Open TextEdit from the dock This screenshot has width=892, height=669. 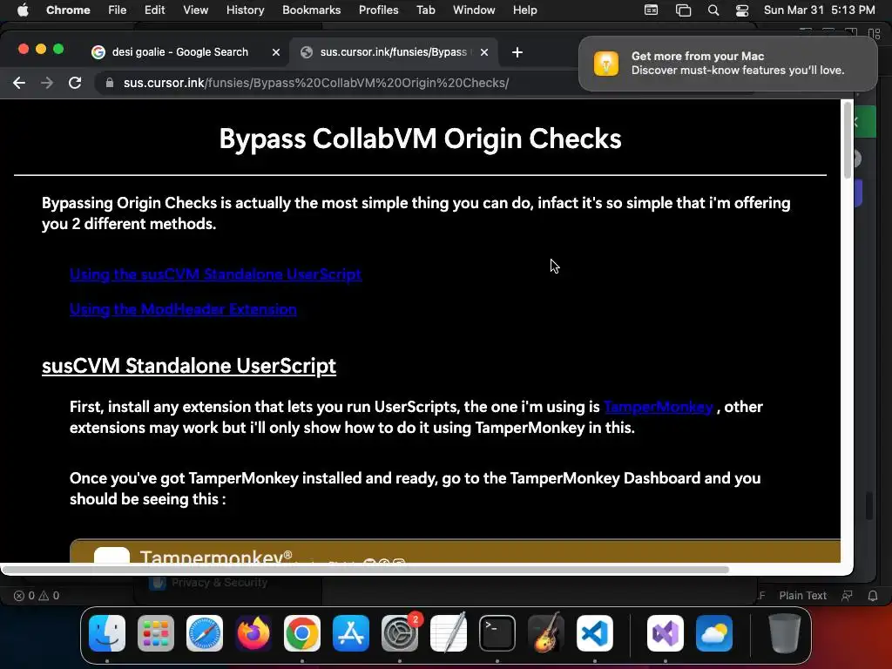(x=449, y=633)
